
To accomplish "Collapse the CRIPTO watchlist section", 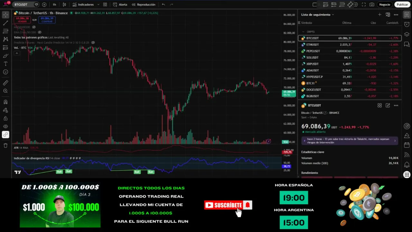I will (303, 32).
